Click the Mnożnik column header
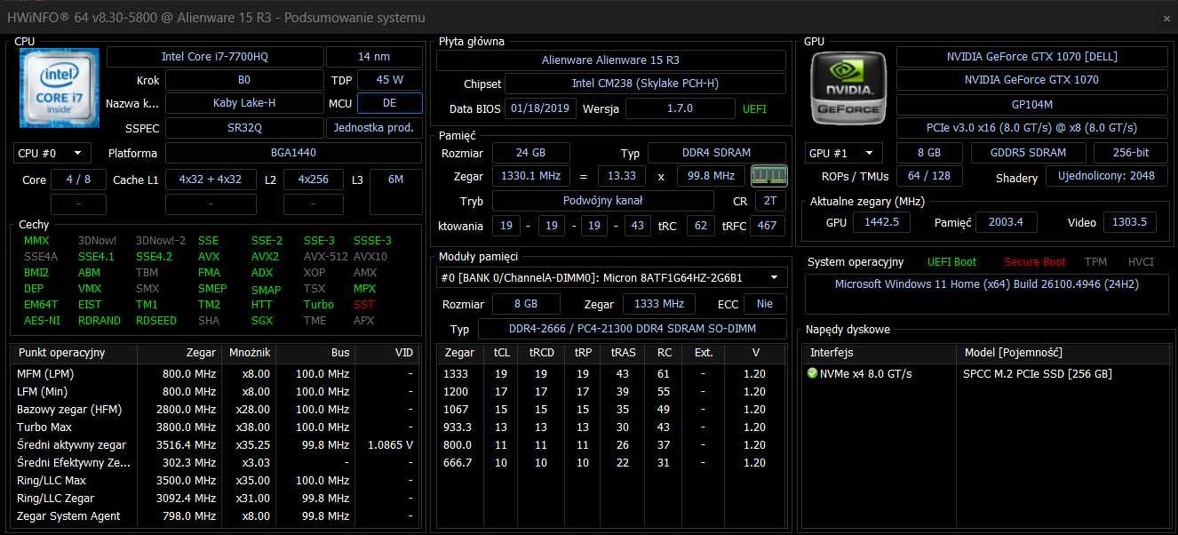This screenshot has height=535, width=1178. click(x=248, y=353)
